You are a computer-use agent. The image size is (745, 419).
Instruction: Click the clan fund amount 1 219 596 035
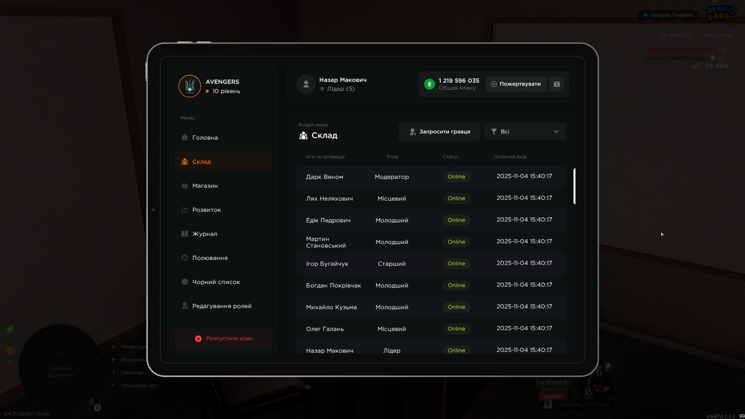point(459,81)
